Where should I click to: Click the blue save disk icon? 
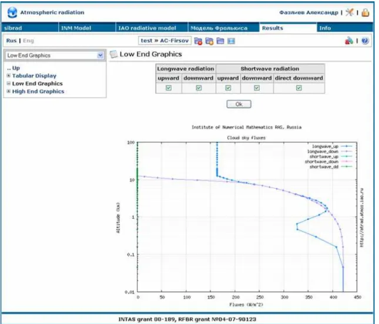coord(231,41)
